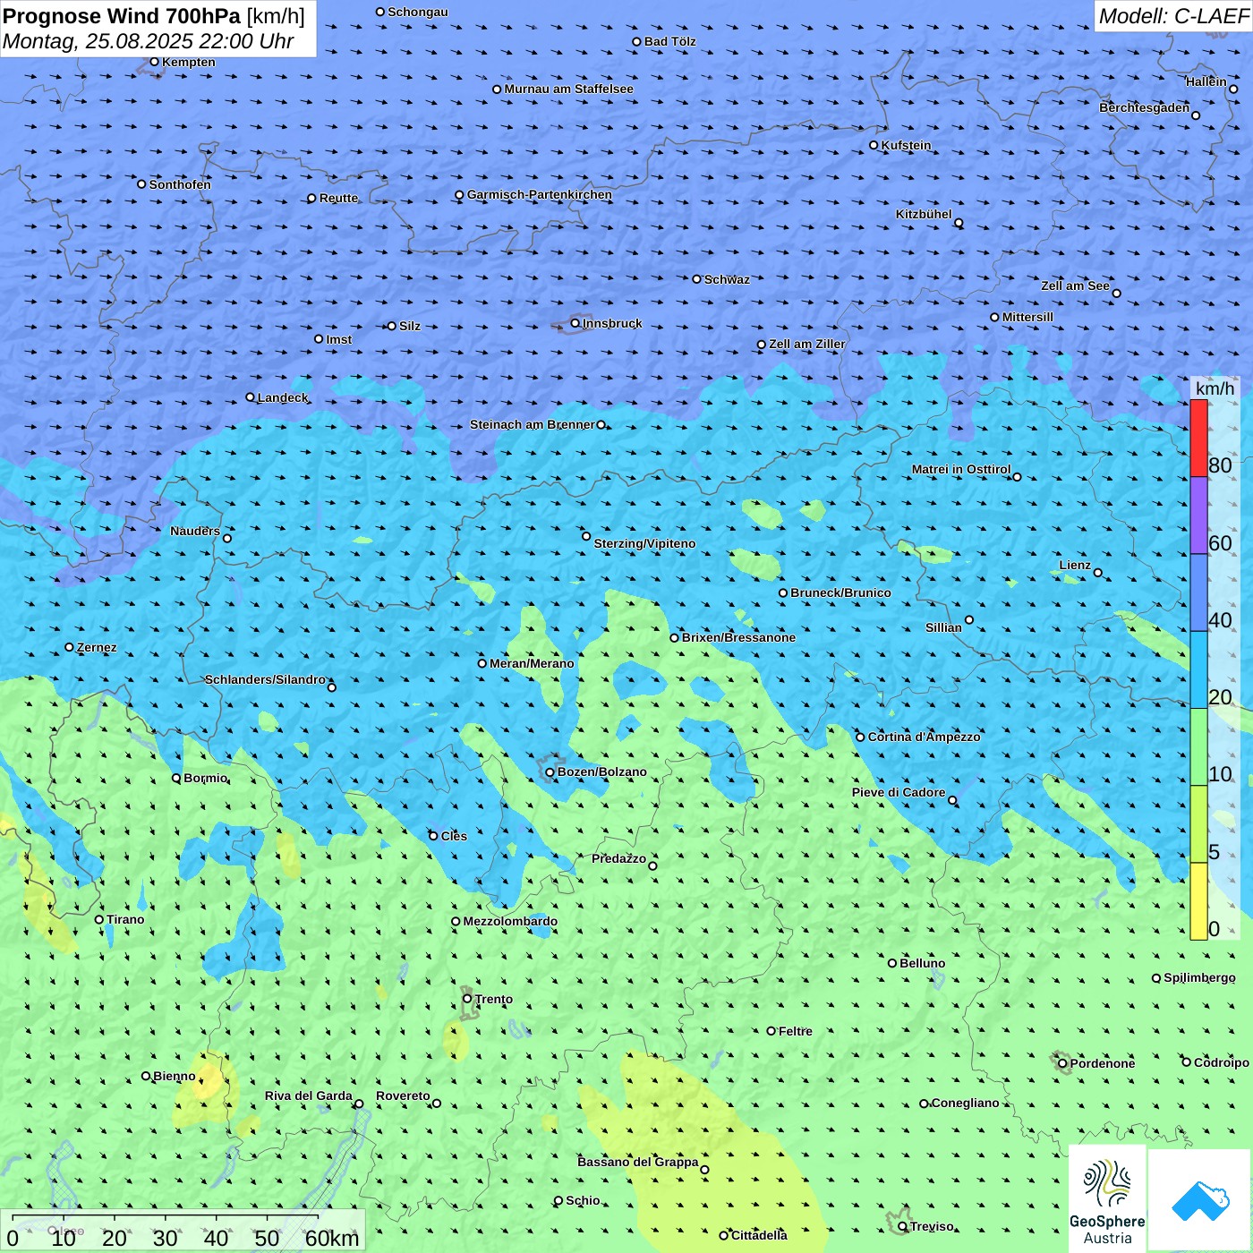Screen dimensions: 1253x1253
Task: Click the Zernez city marker
Action: [69, 647]
